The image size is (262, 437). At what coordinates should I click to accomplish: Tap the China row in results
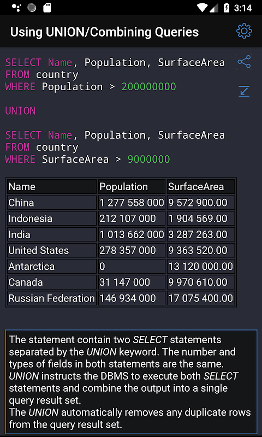click(x=121, y=203)
